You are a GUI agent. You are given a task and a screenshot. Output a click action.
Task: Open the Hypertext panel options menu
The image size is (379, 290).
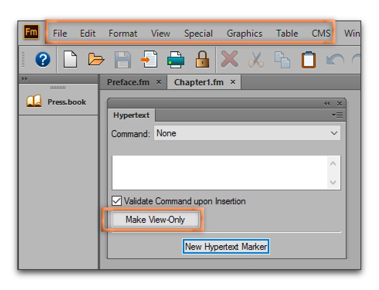pos(337,115)
